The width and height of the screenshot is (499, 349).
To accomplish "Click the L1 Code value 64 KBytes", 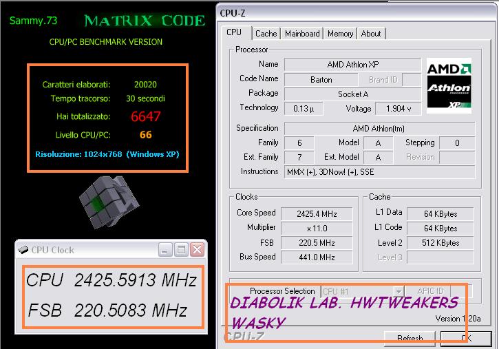I will (x=440, y=229).
